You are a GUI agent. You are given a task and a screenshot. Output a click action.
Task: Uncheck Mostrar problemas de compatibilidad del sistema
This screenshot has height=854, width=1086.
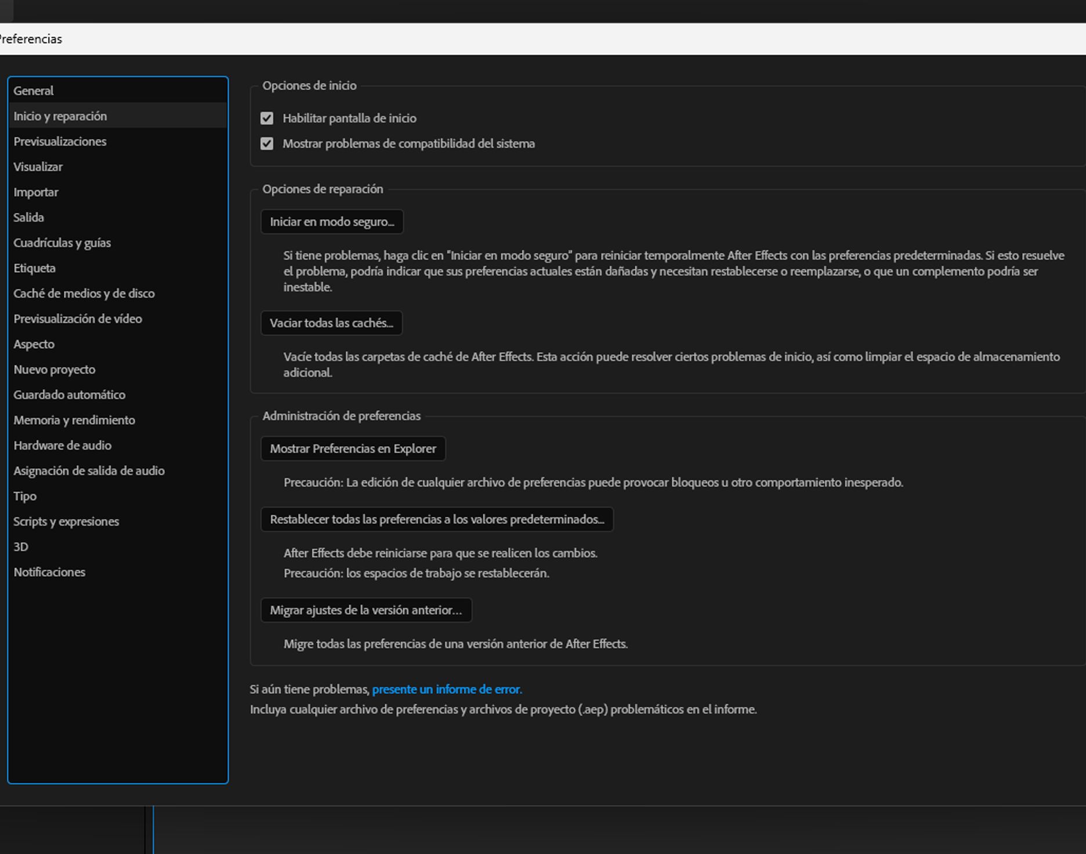(x=267, y=144)
